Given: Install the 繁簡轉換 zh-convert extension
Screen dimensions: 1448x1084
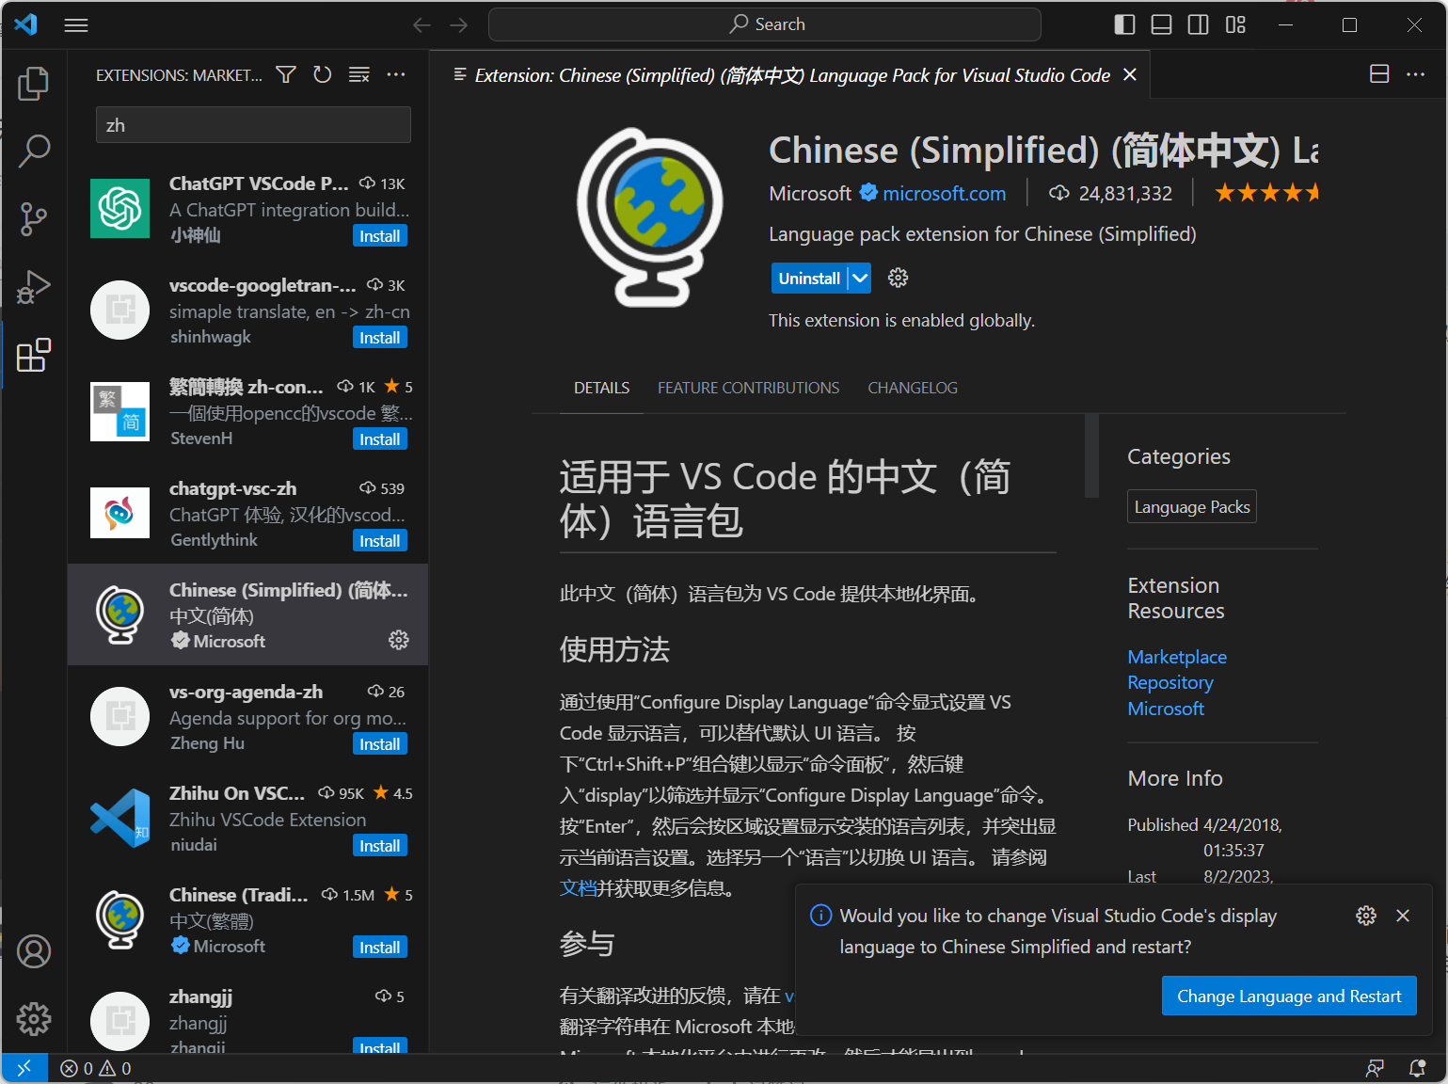Looking at the screenshot, I should [x=380, y=439].
